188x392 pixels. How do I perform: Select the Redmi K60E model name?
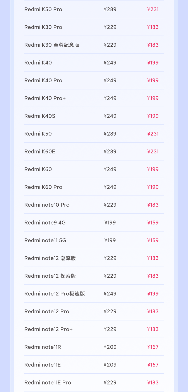40,151
